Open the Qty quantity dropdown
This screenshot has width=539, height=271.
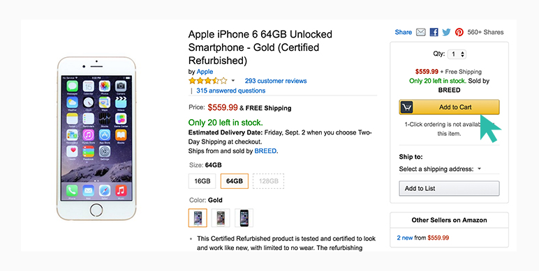(x=457, y=54)
